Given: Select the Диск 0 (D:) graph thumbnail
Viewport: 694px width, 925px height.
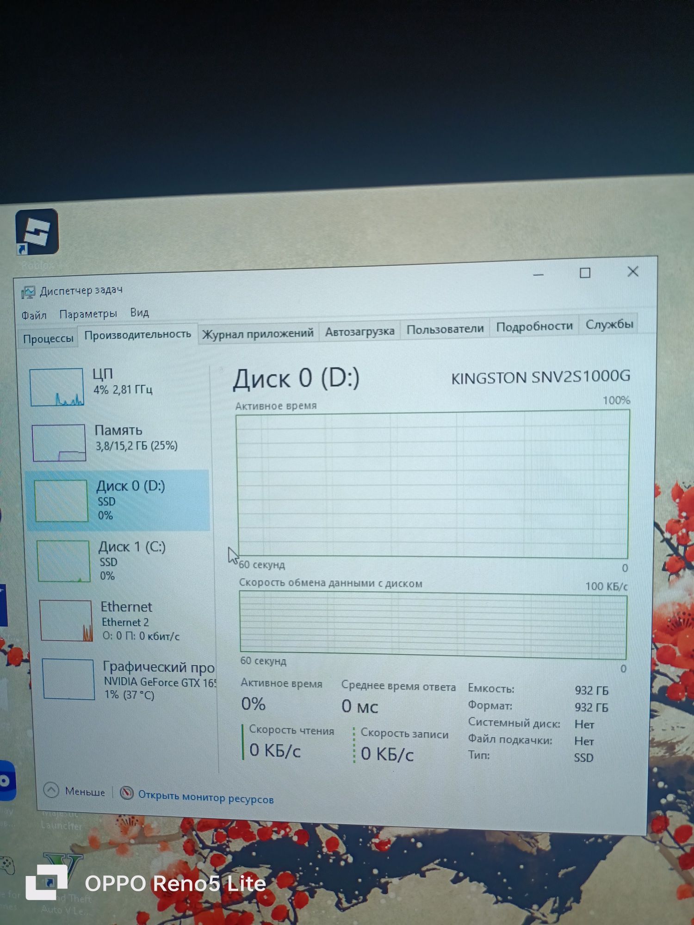Looking at the screenshot, I should click(61, 501).
